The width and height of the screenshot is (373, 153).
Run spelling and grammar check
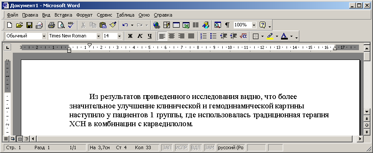pos(71,25)
